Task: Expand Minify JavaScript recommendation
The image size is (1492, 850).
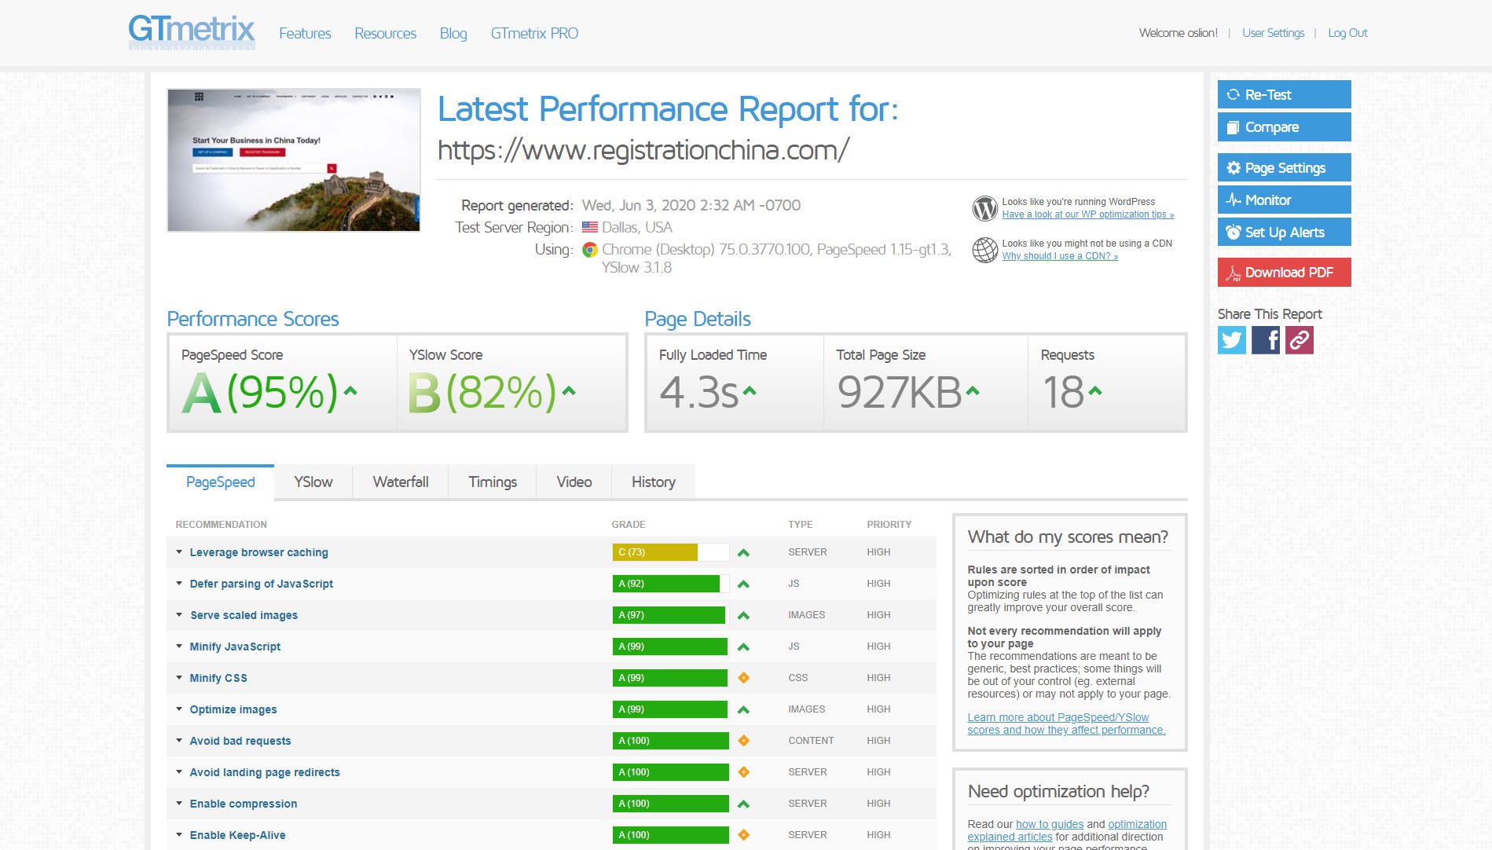Action: pos(235,647)
